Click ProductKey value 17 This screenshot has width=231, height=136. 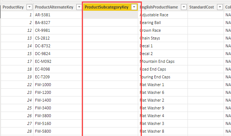tap(17, 61)
